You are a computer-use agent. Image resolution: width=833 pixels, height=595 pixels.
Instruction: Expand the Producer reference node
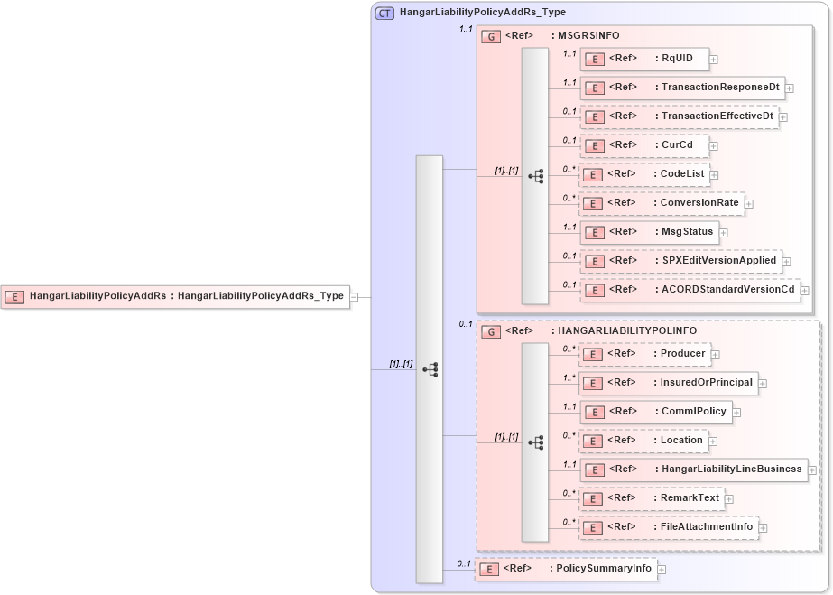tap(716, 354)
